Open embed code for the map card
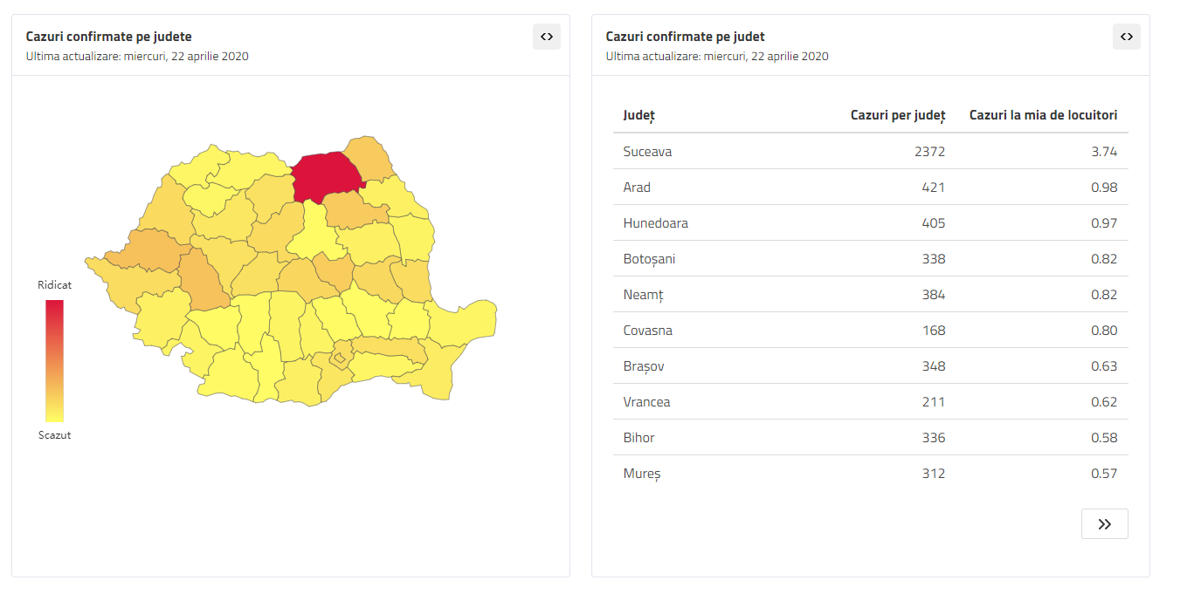 pos(547,37)
